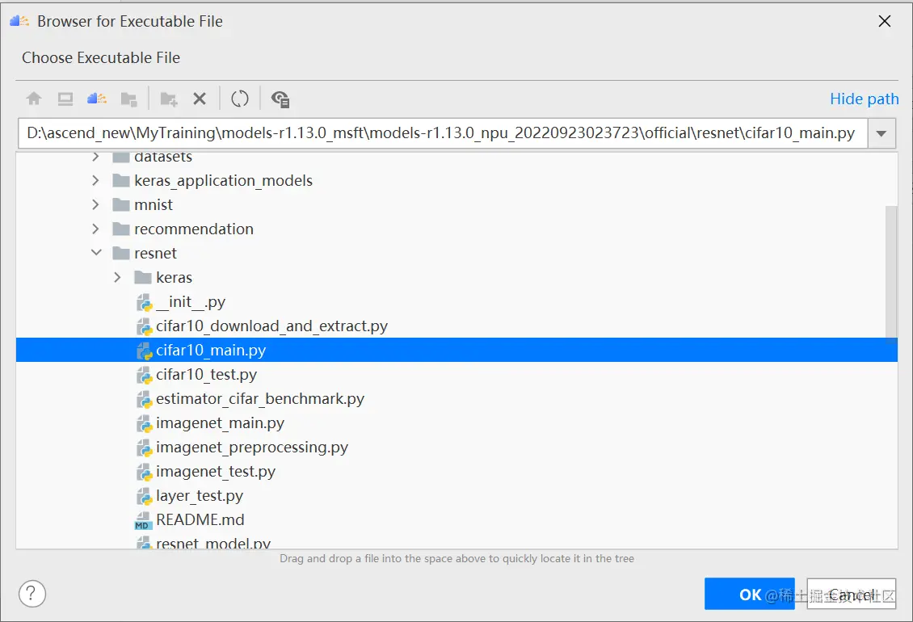Select the recommendation folder

coord(194,229)
